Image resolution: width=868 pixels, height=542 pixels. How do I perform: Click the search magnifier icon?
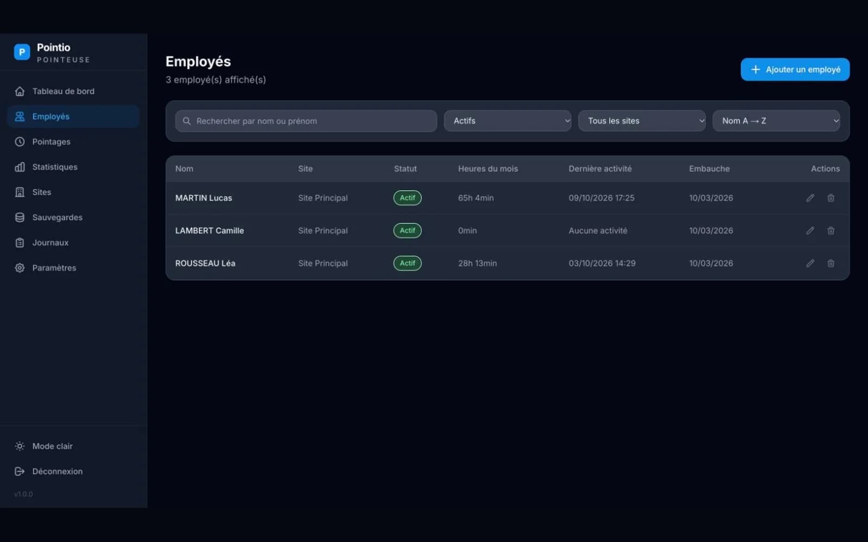click(187, 121)
